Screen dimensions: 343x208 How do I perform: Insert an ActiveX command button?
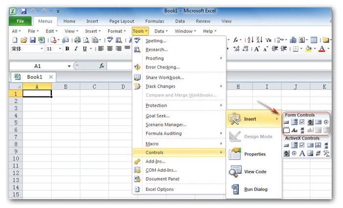(286, 145)
